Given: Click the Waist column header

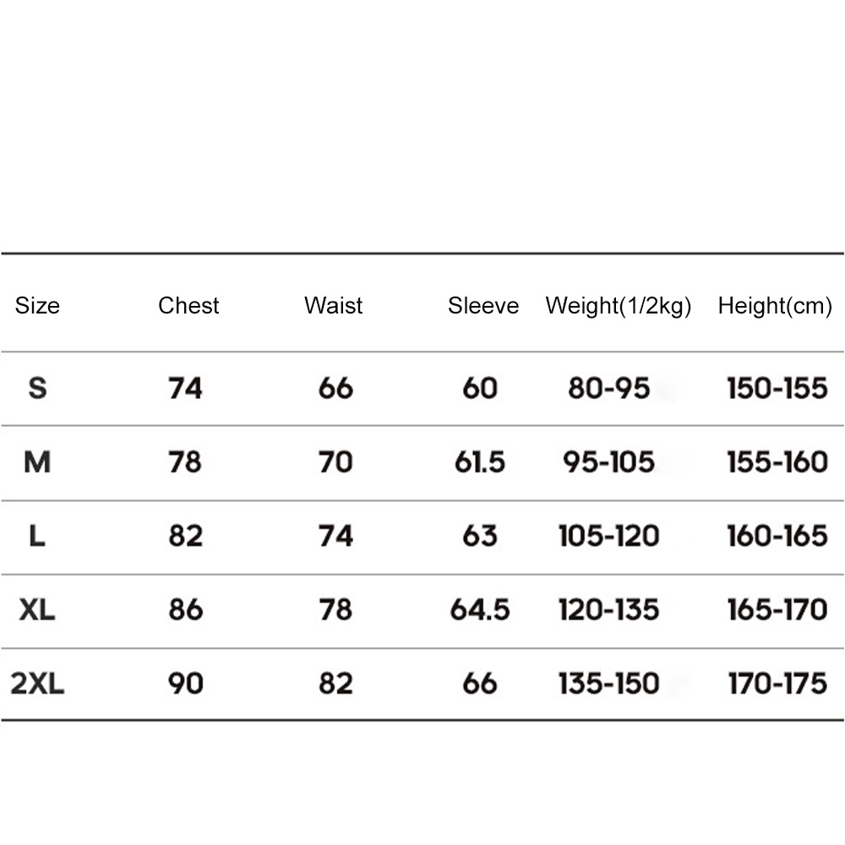Looking at the screenshot, I should 333,306.
